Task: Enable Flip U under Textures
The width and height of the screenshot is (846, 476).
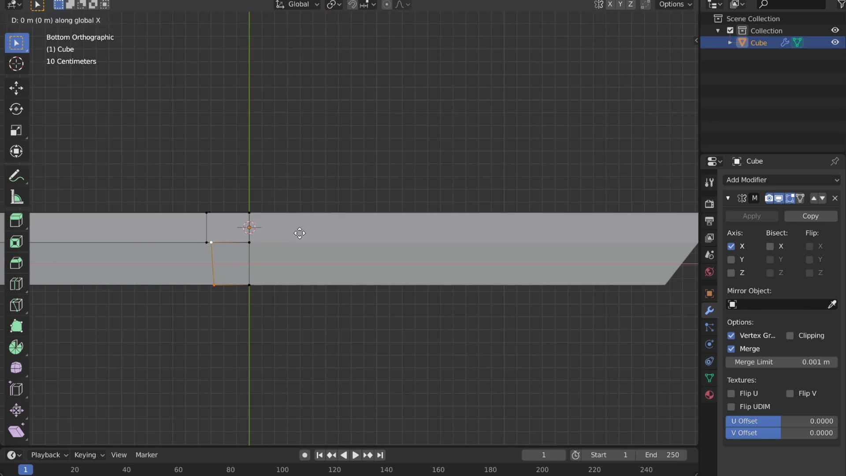Action: click(731, 394)
